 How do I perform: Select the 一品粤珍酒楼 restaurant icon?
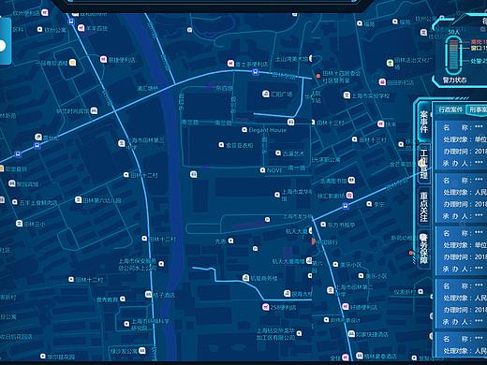click(72, 63)
